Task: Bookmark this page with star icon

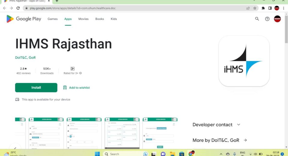Action: pyautogui.click(x=255, y=8)
